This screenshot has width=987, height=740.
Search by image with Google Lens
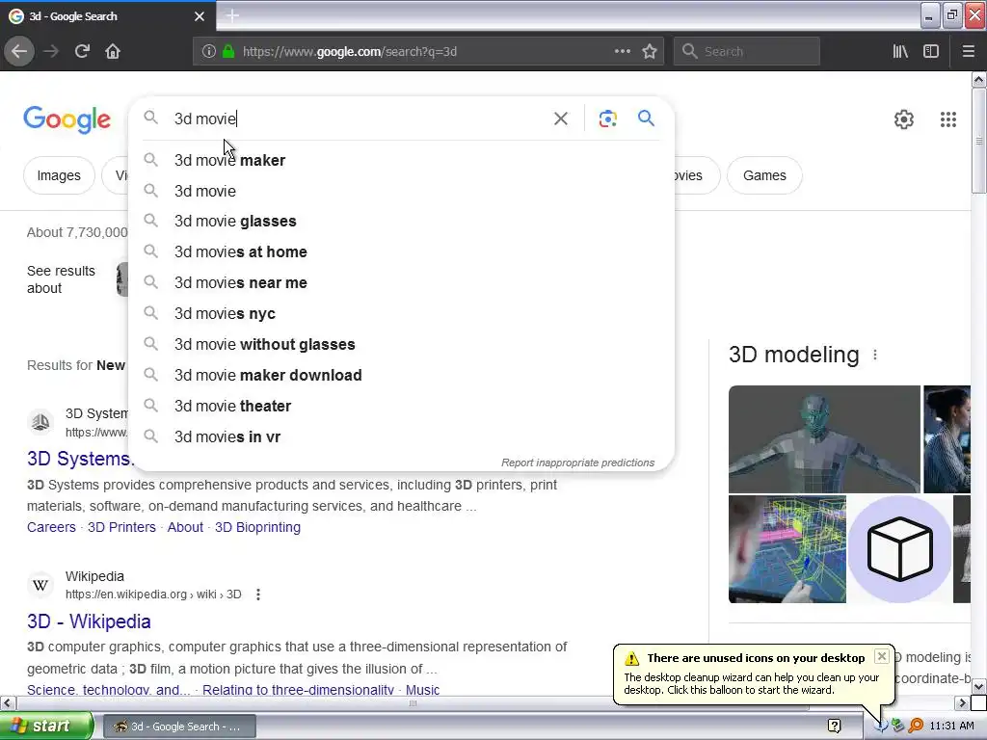click(x=607, y=119)
